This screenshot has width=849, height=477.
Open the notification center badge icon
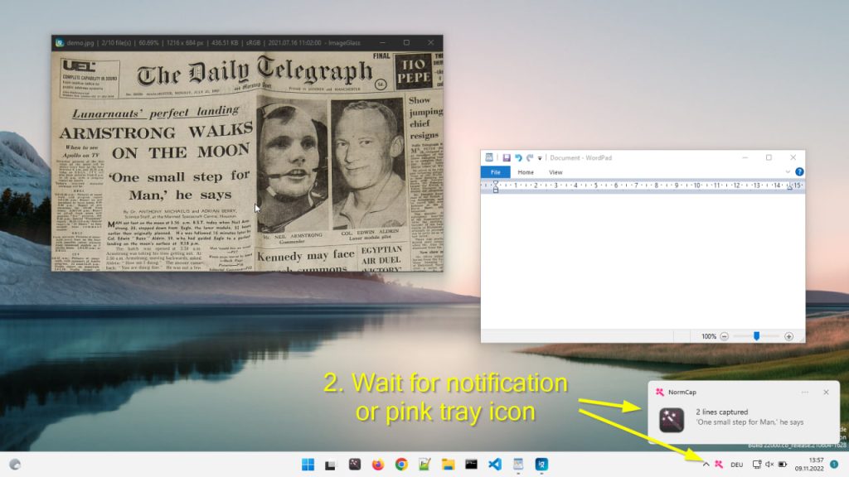[x=834, y=464]
